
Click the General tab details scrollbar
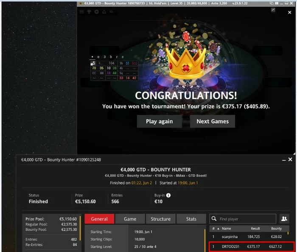coord(205,241)
